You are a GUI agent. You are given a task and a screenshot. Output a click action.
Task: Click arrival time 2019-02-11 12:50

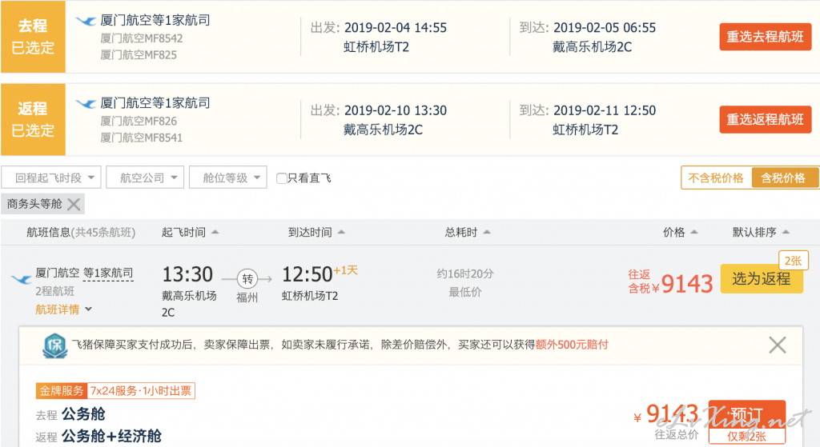click(x=605, y=110)
